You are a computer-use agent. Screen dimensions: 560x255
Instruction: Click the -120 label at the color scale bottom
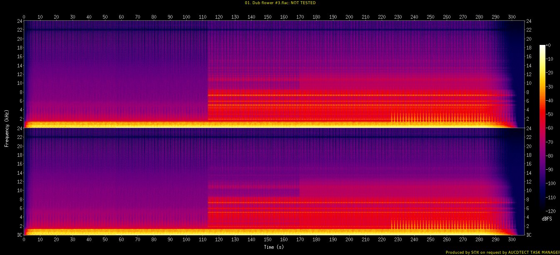[x=551, y=211]
